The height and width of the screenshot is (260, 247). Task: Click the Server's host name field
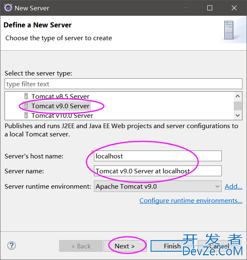click(x=158, y=156)
